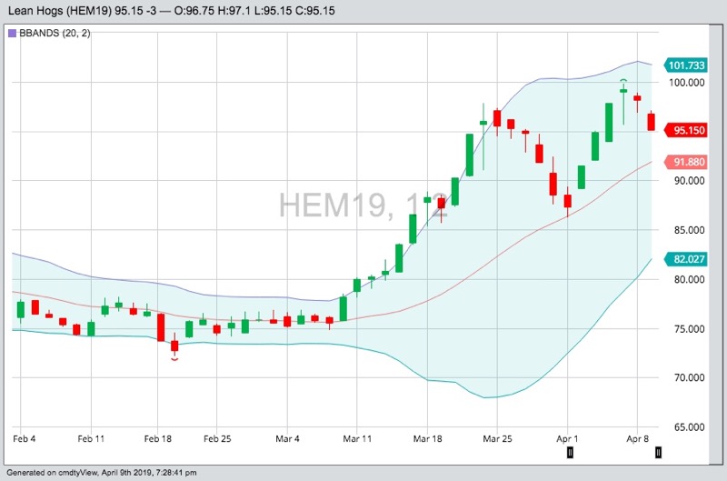Click the last red candlestick near 95.150

point(652,121)
